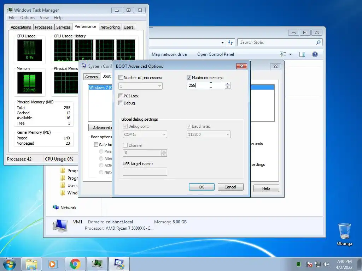
Task: Click the Help button in System Configuration
Action: pos(266,188)
